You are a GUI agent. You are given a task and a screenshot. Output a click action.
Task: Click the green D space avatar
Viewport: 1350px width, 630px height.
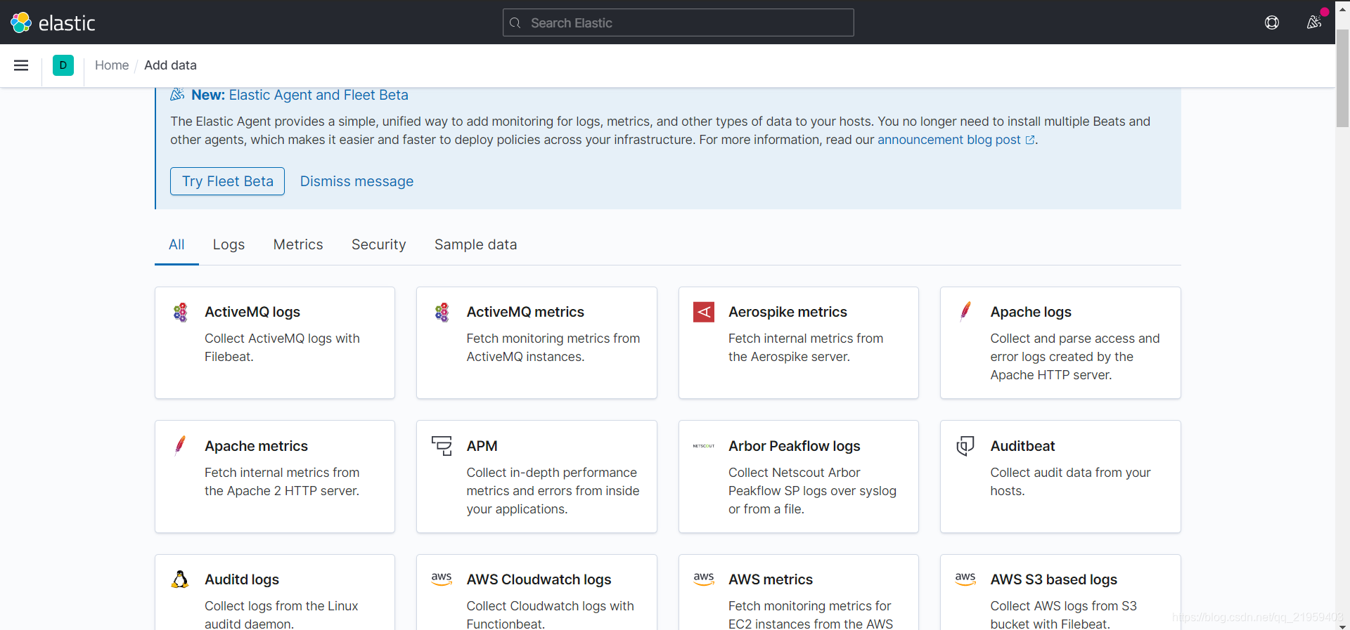[63, 65]
